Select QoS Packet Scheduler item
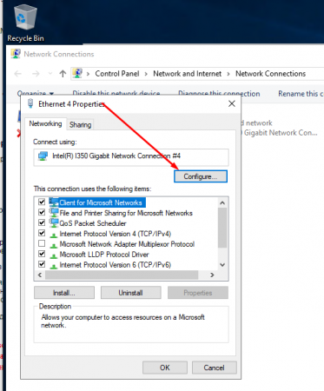The image size is (324, 391). click(93, 223)
